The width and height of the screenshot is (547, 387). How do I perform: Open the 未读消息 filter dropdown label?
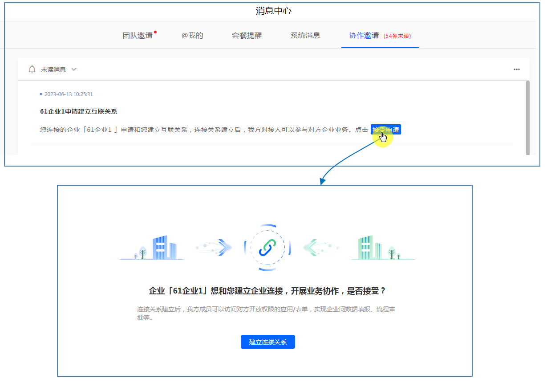[53, 69]
